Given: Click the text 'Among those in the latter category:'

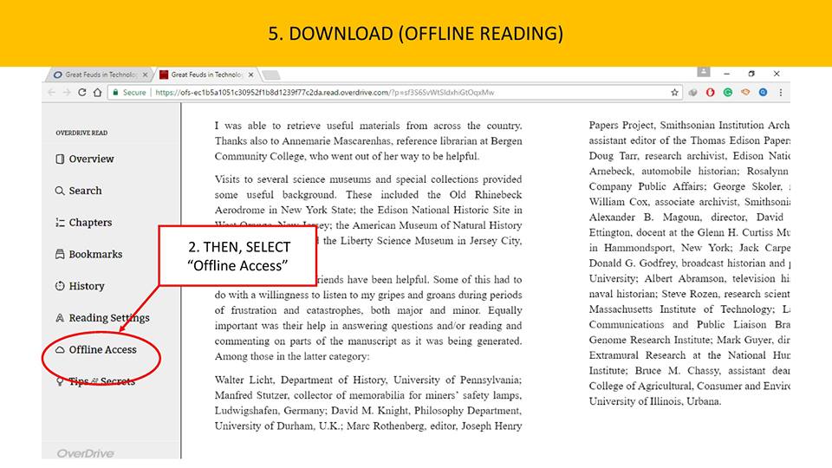Looking at the screenshot, I should (292, 356).
